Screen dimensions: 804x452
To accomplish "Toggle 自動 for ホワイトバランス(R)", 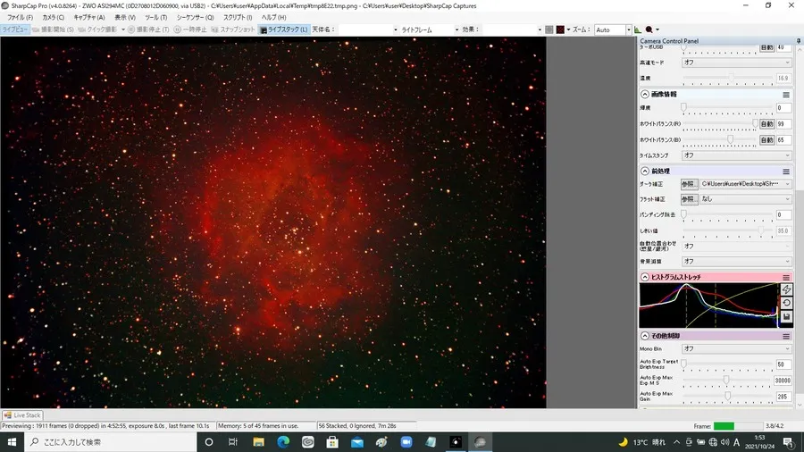I will point(766,124).
